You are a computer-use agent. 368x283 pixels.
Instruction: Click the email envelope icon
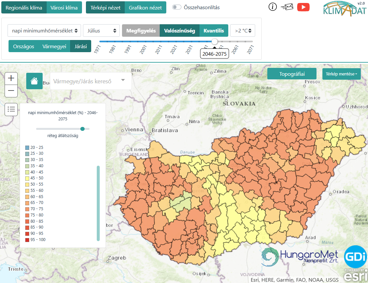(x=287, y=7)
